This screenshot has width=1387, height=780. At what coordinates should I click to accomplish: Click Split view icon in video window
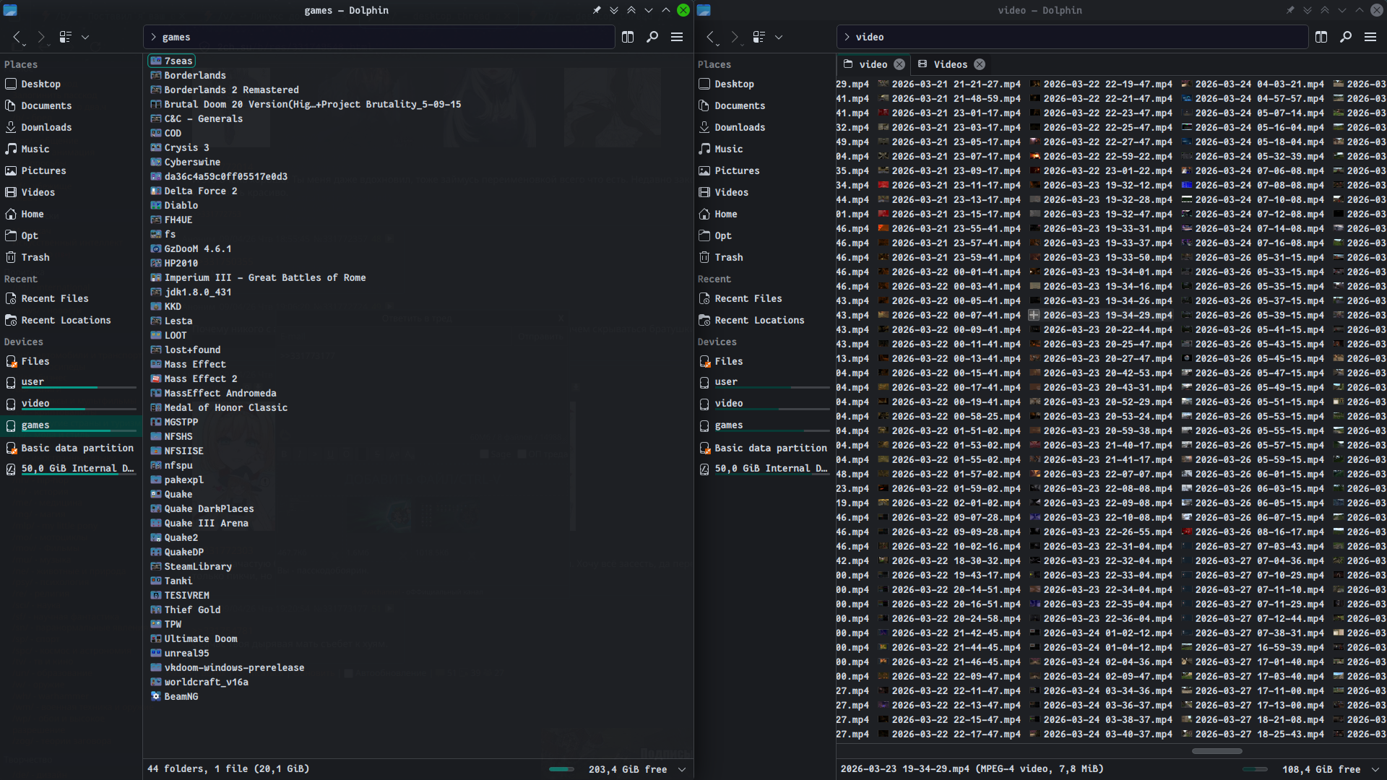coord(1321,37)
